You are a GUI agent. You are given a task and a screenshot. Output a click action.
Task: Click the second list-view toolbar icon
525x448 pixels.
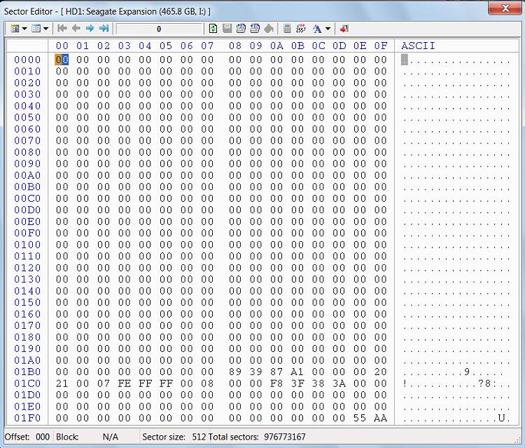coord(36,29)
